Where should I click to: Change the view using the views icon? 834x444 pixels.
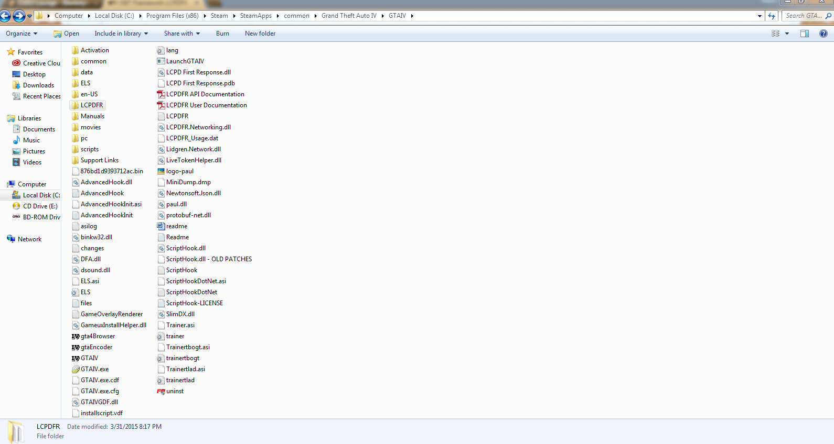coord(775,34)
